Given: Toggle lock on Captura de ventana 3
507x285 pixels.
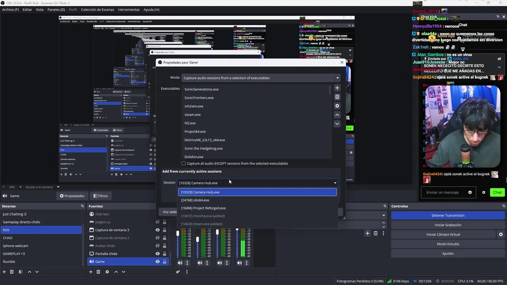Looking at the screenshot, I should point(164,230).
